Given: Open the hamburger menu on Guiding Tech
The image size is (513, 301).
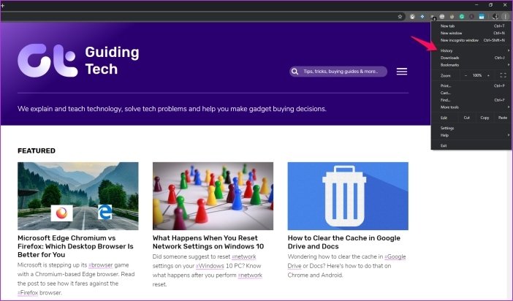Looking at the screenshot, I should point(401,72).
